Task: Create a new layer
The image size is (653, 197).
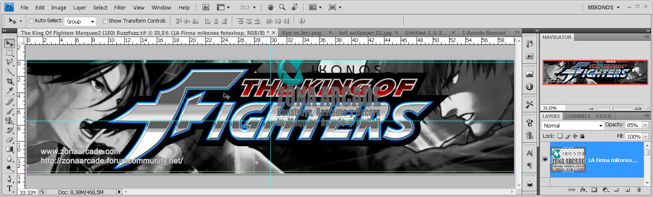Action: click(627, 190)
